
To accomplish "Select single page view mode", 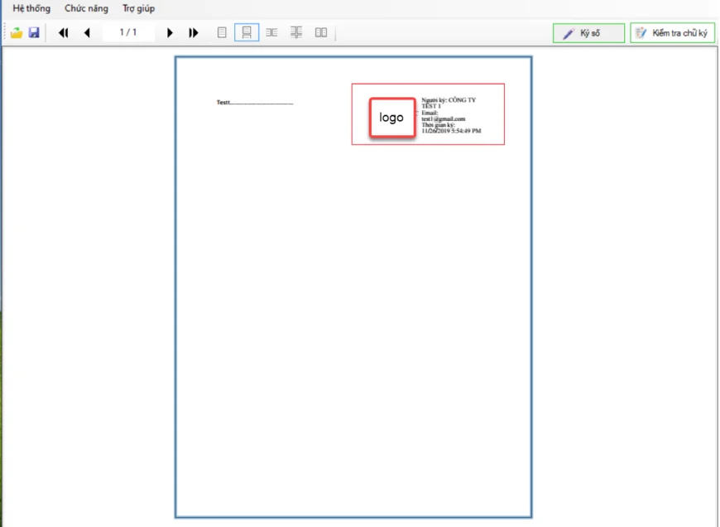I will (222, 32).
